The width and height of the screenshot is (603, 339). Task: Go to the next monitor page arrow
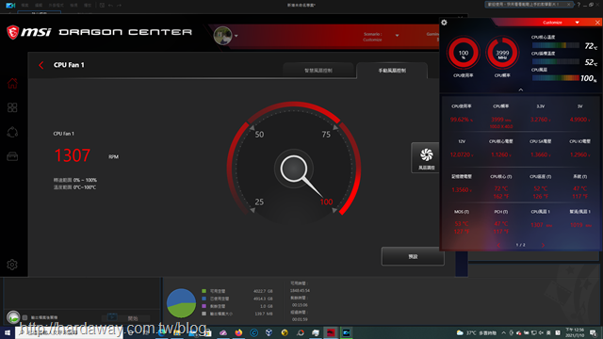click(x=543, y=245)
